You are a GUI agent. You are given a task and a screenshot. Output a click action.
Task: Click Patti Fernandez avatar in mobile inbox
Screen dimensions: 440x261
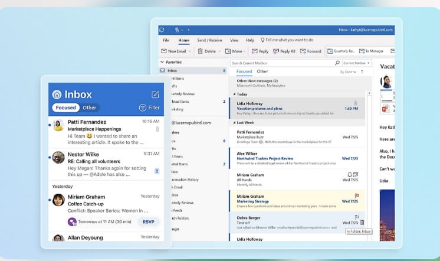58,125
